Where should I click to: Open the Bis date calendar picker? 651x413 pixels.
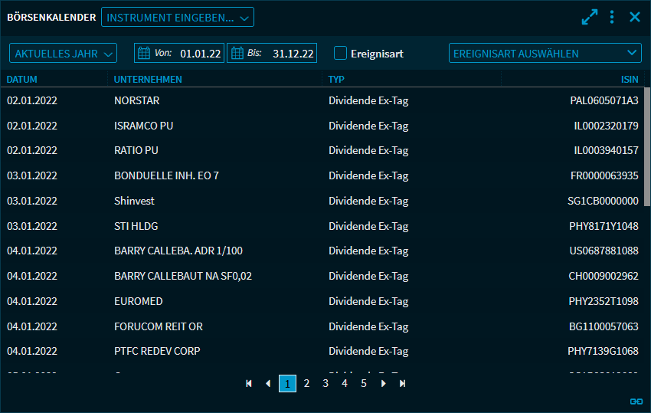pos(237,54)
